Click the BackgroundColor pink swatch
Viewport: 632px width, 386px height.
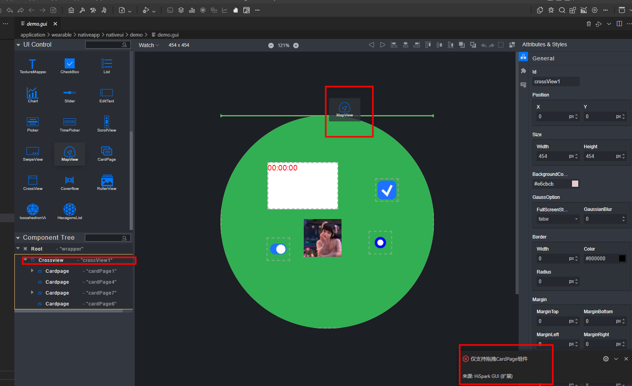(575, 184)
